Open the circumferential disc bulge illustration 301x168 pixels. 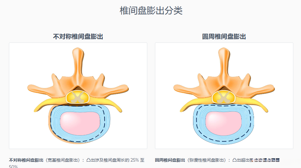pos(224,96)
